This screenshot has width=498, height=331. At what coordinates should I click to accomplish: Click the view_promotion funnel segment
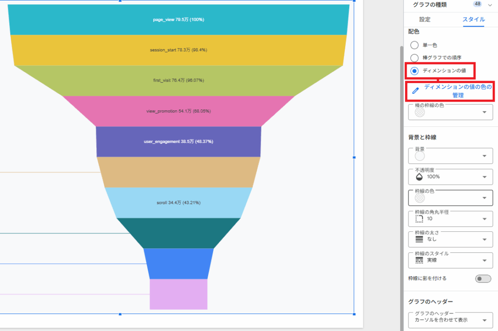178,111
